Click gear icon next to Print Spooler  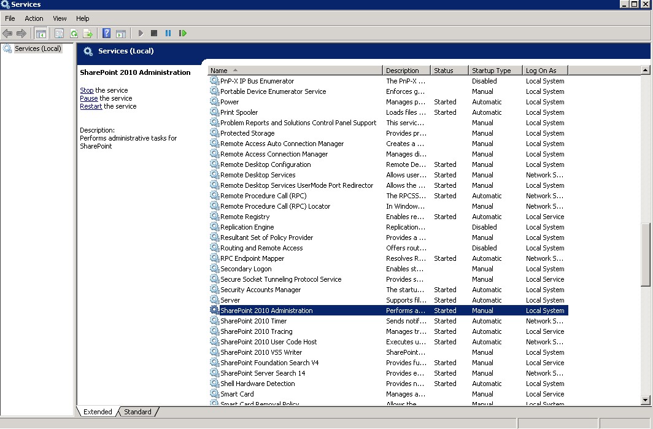[214, 112]
